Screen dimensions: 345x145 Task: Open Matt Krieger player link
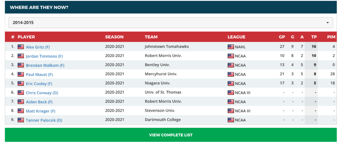point(40,111)
